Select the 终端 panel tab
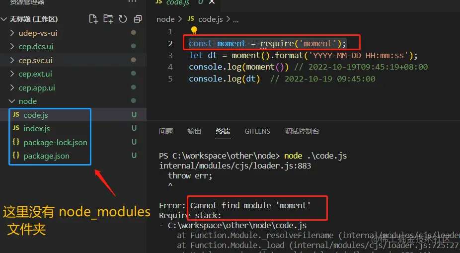The image size is (460, 253). coord(223,131)
